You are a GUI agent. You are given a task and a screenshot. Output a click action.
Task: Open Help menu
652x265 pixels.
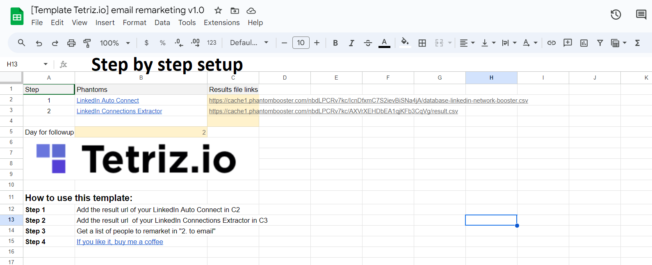point(255,23)
